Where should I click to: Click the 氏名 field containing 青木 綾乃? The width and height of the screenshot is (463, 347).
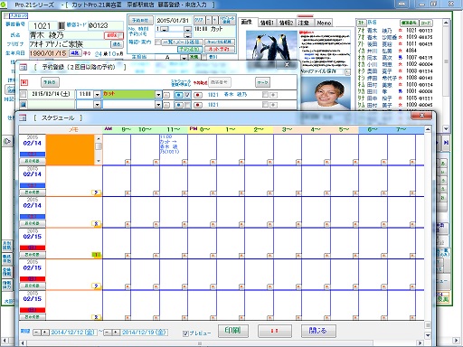tap(67, 35)
